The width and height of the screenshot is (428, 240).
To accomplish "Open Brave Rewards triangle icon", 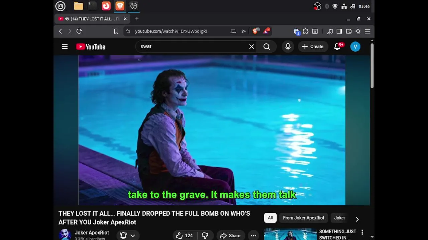I will point(266,31).
